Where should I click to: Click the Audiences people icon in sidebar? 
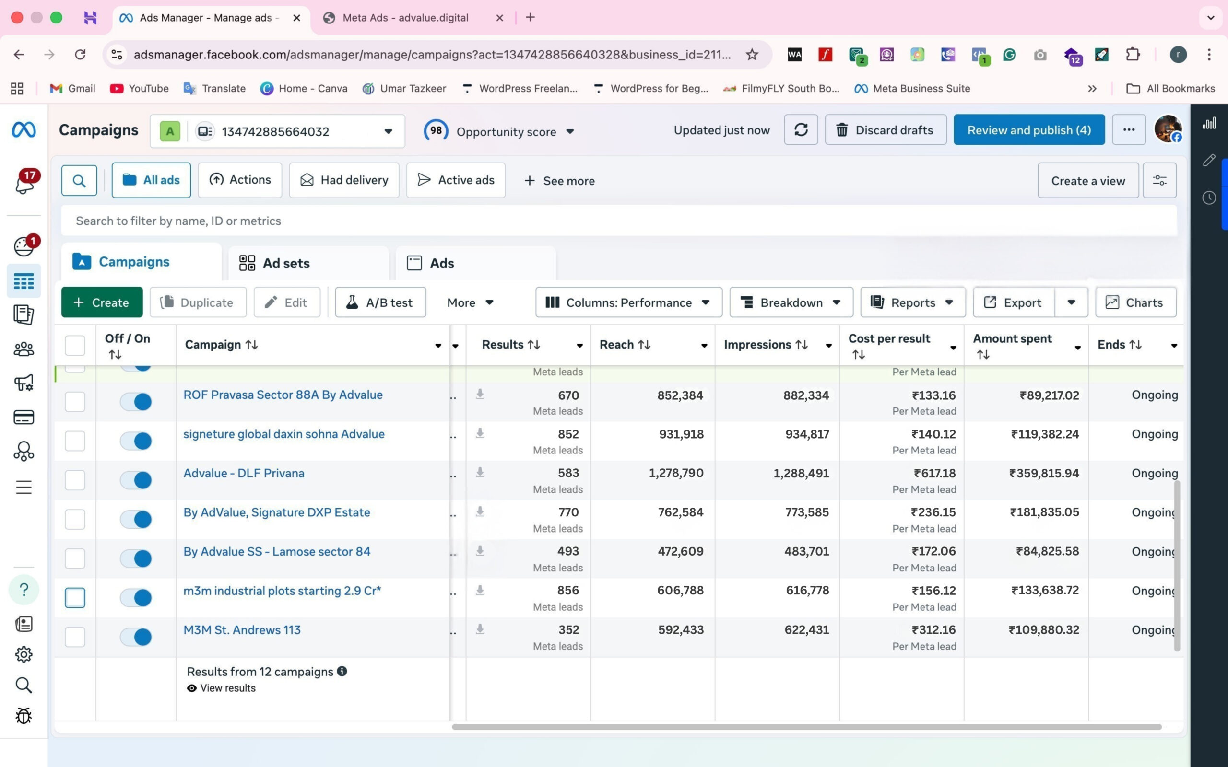tap(24, 349)
